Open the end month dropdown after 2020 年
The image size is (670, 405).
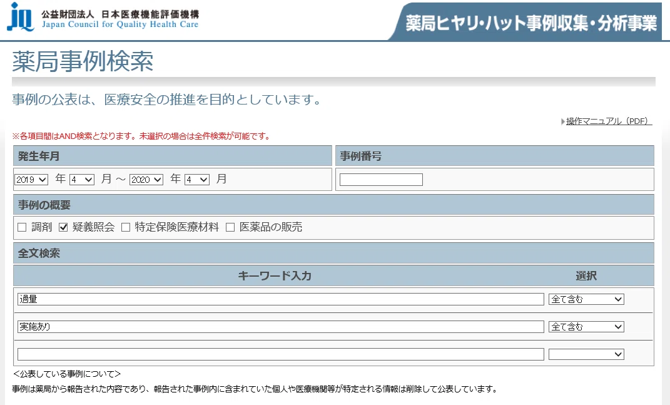(x=197, y=180)
